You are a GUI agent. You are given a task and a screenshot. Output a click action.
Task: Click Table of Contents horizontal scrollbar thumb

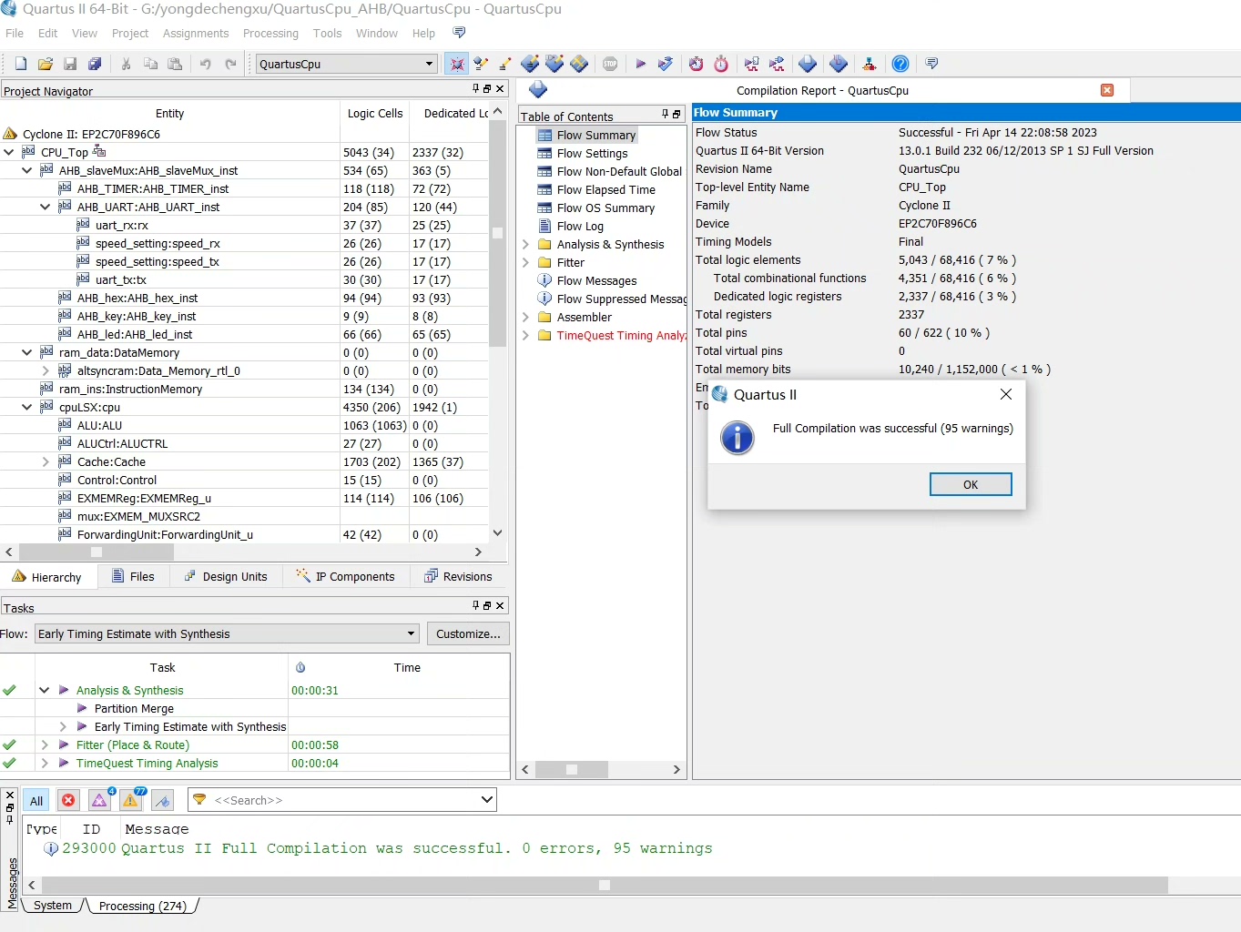(x=572, y=769)
